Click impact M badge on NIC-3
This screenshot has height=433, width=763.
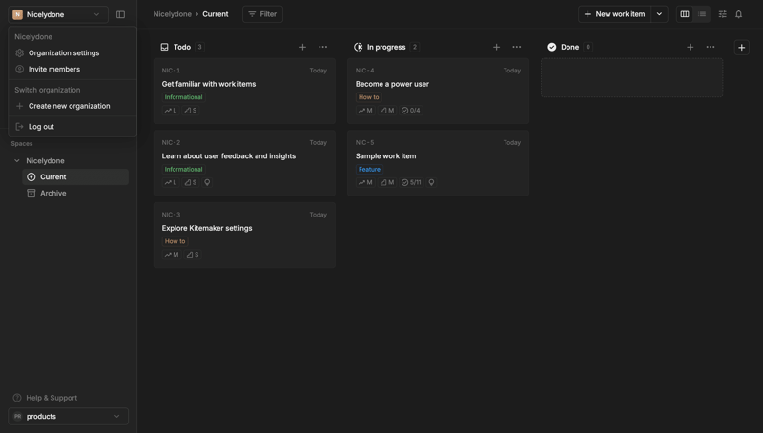[x=172, y=255]
